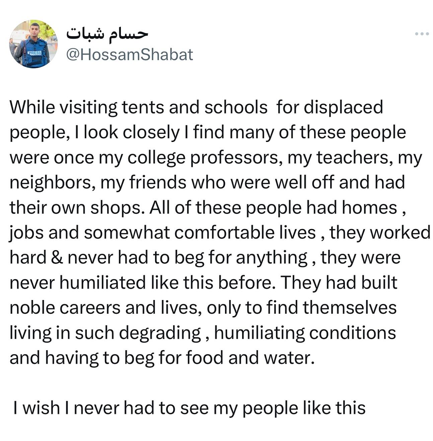
Task: Open the three-dot more options menu
Action: coord(422,34)
